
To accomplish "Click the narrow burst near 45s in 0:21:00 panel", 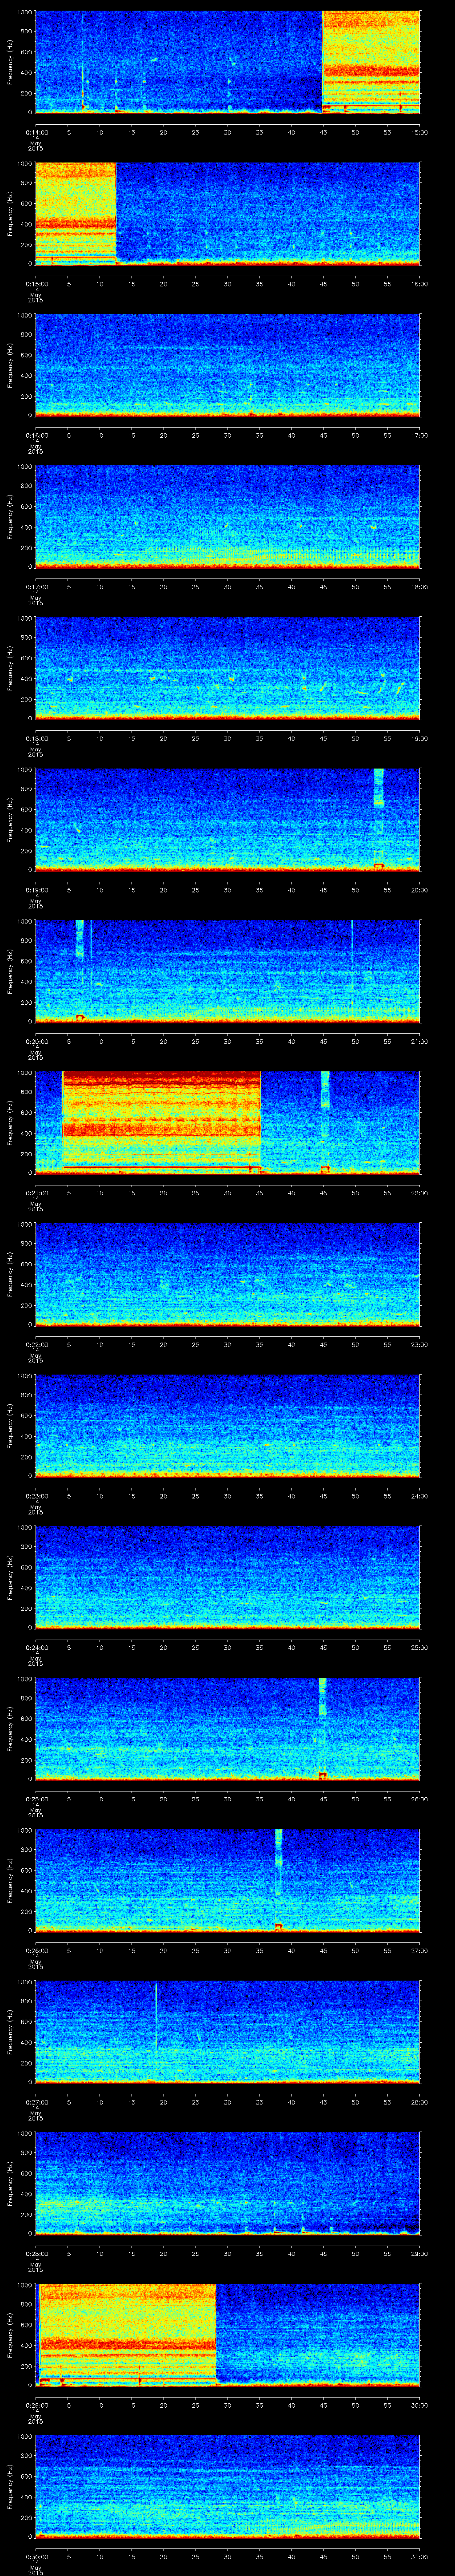I will pos(325,1090).
